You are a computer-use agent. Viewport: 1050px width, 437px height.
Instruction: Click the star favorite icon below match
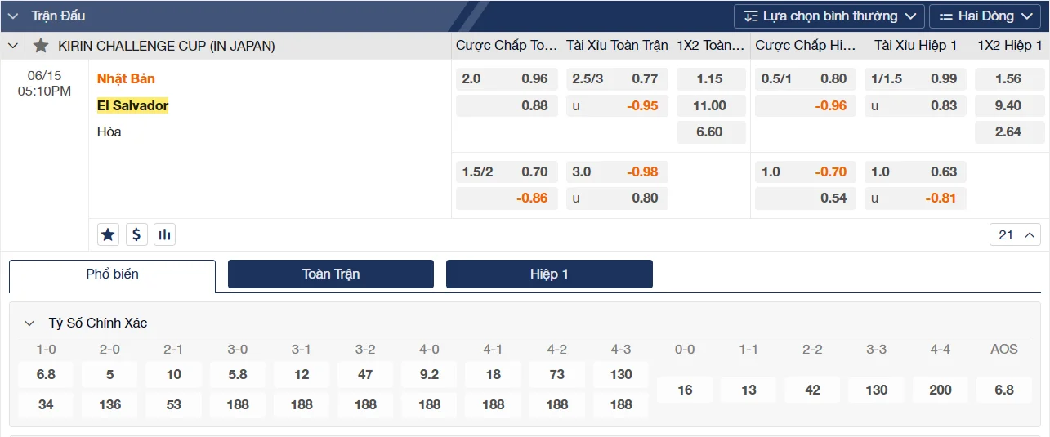[x=108, y=235]
